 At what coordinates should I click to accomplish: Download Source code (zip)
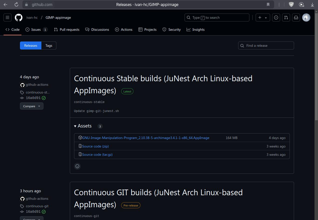tap(95, 146)
